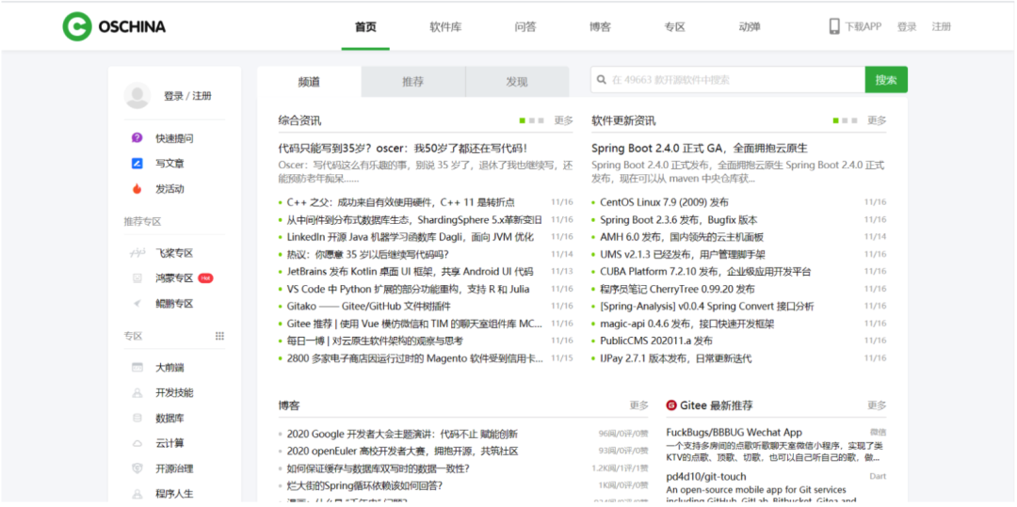Click the user avatar placeholder in sidebar
Screen dimensions: 1017x507
click(x=137, y=96)
